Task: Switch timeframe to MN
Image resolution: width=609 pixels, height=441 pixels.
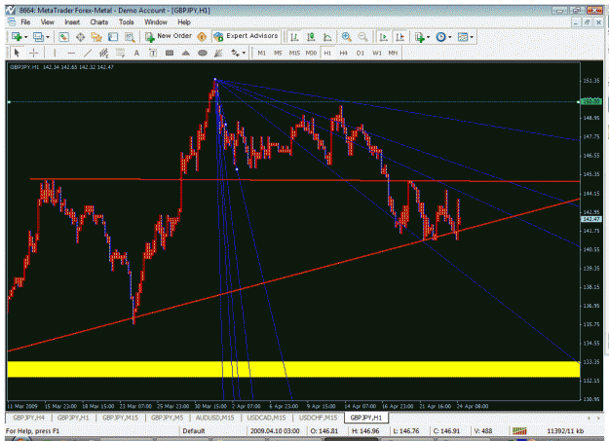Action: [x=393, y=53]
